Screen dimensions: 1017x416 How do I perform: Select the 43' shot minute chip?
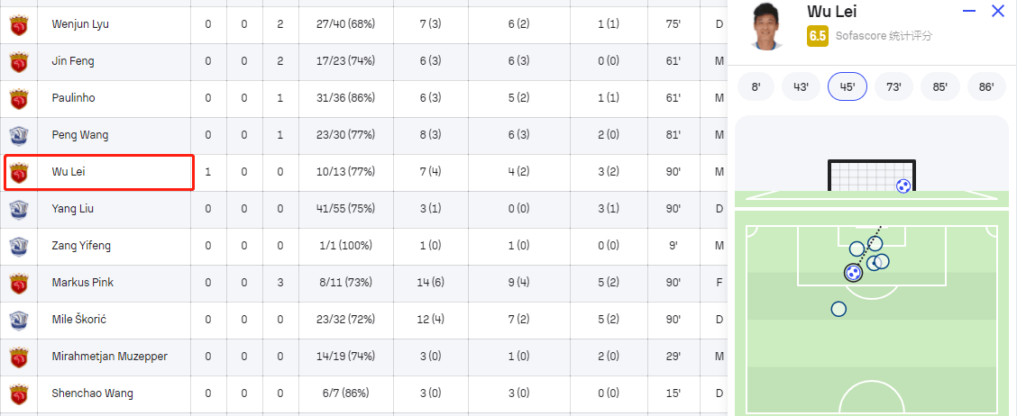[x=801, y=86]
